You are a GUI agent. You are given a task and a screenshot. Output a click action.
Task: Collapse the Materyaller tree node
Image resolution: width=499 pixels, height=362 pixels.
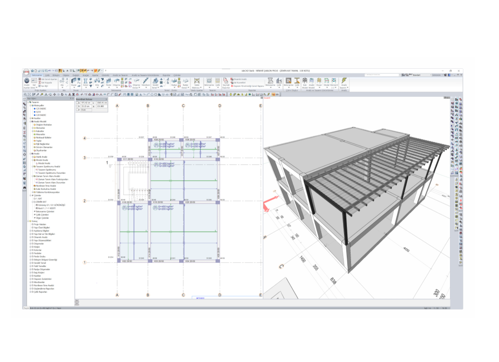(x=30, y=105)
